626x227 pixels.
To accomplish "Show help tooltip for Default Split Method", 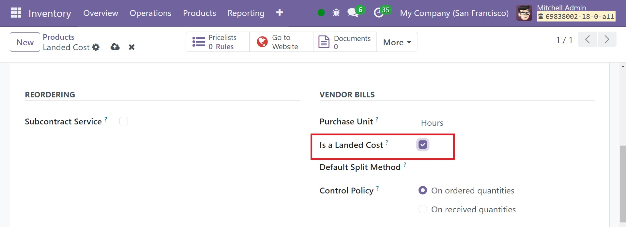I will tap(405, 165).
